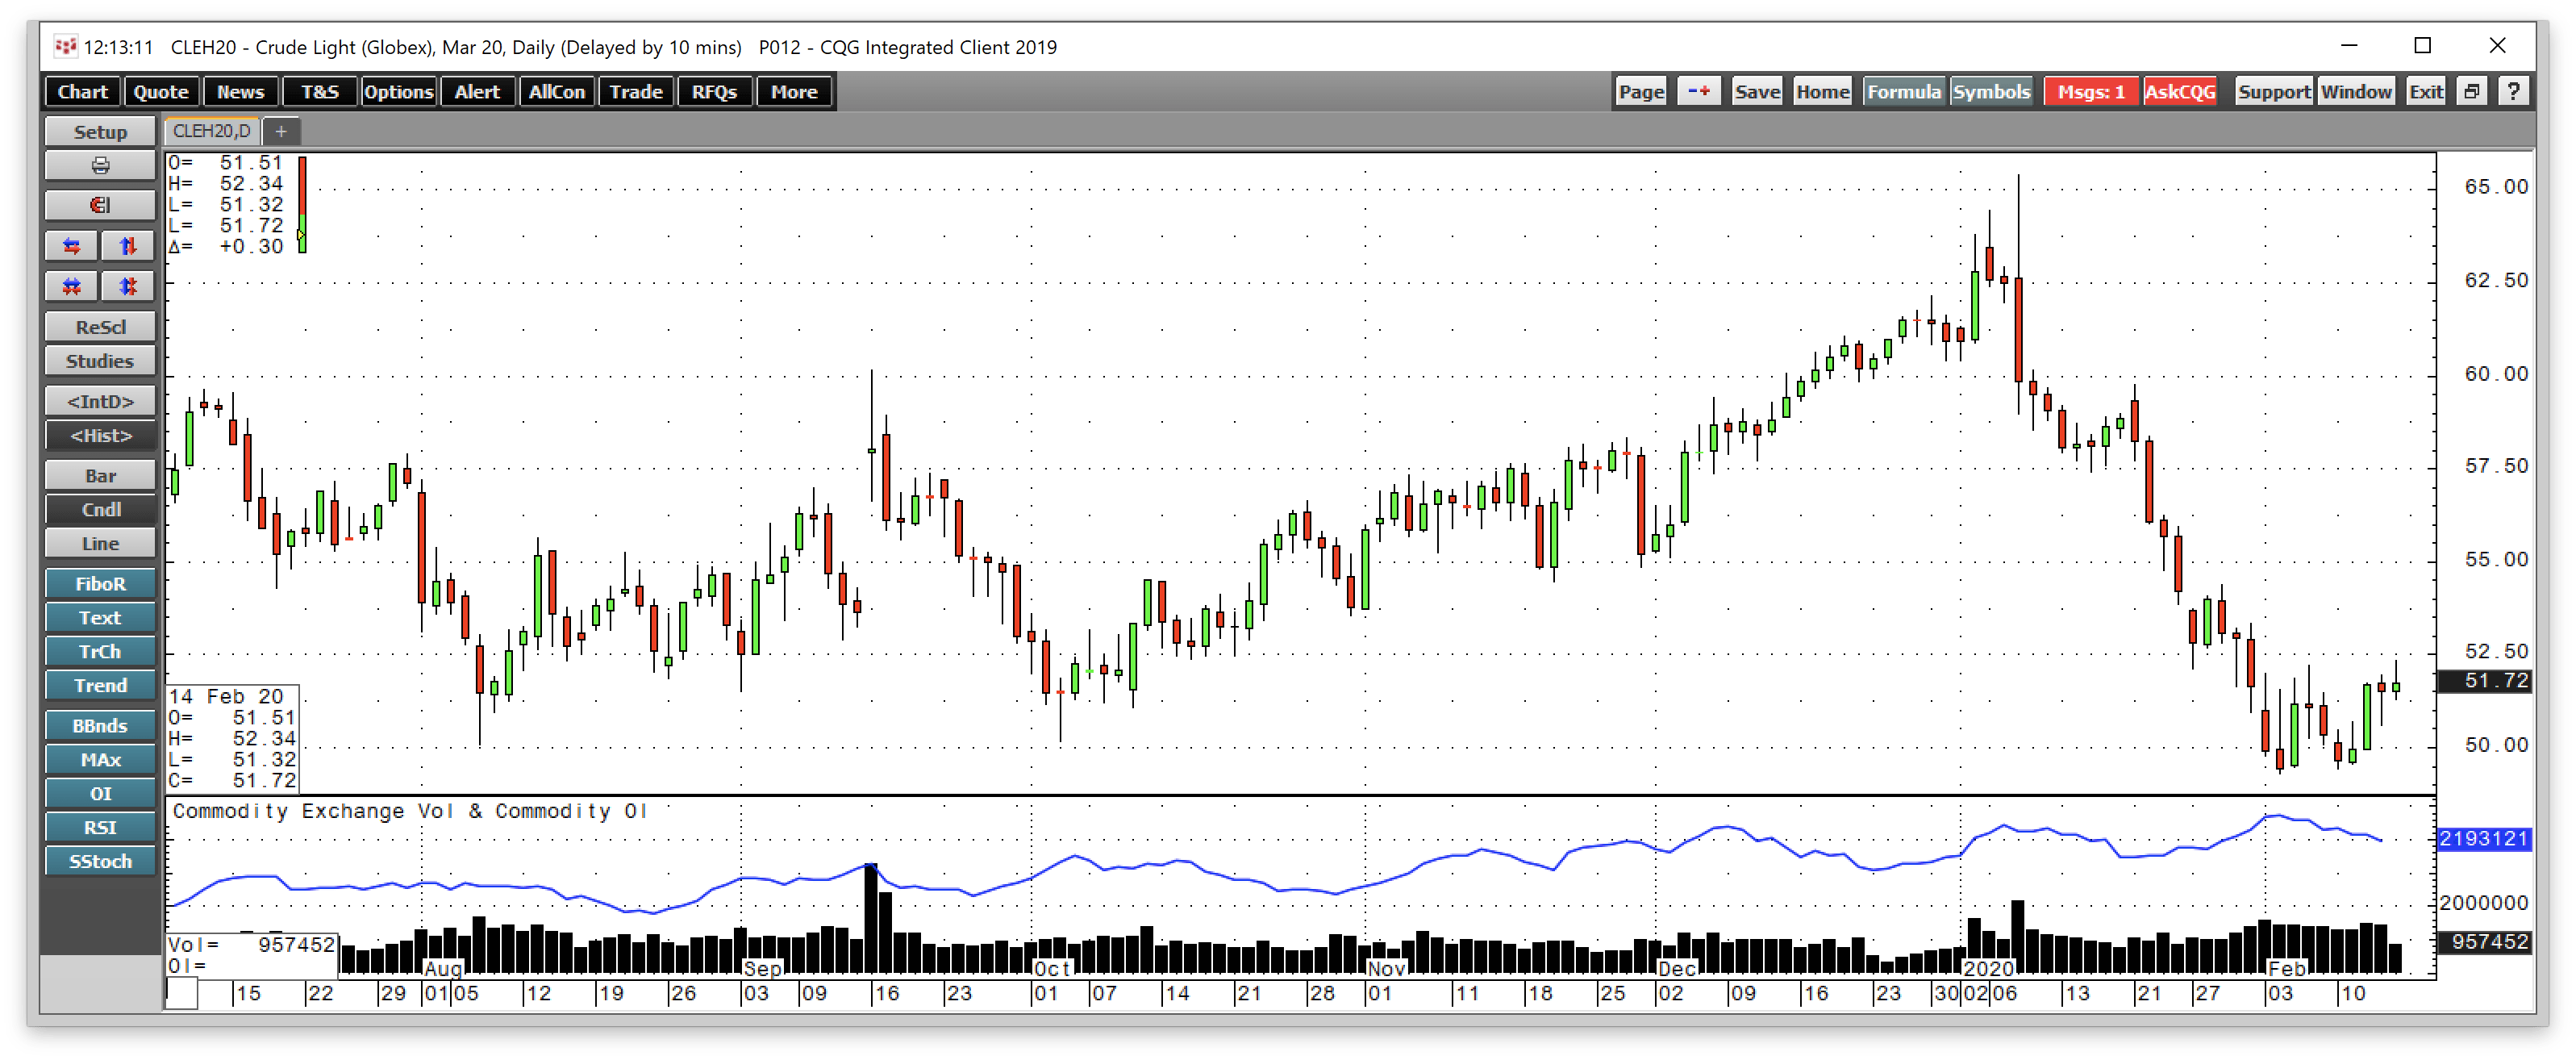Add the SStoch slow stochastic study
The width and height of the screenshot is (2576, 1060).
click(x=100, y=861)
